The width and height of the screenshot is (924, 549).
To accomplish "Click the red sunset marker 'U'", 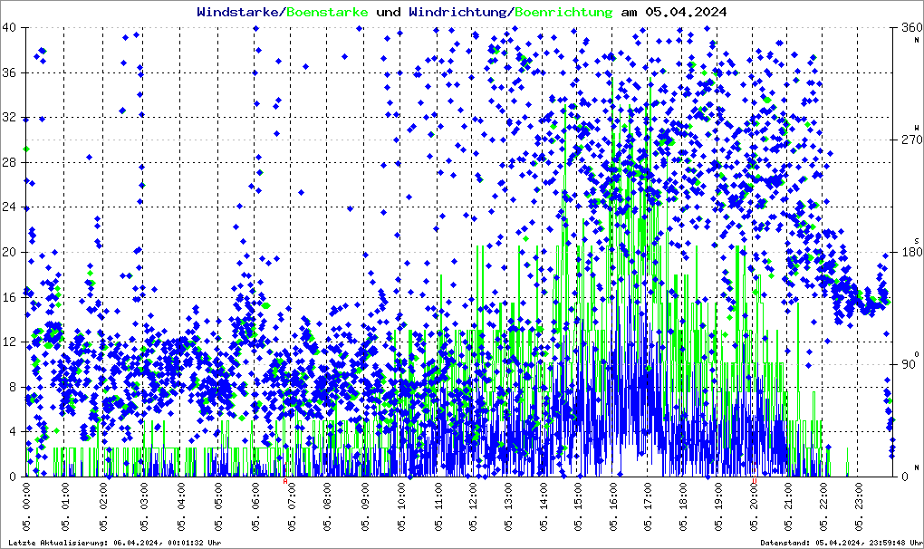I will point(755,481).
